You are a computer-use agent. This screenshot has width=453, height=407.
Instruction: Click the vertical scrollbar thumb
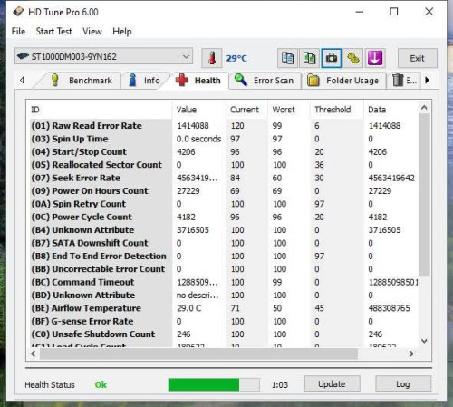click(x=424, y=195)
